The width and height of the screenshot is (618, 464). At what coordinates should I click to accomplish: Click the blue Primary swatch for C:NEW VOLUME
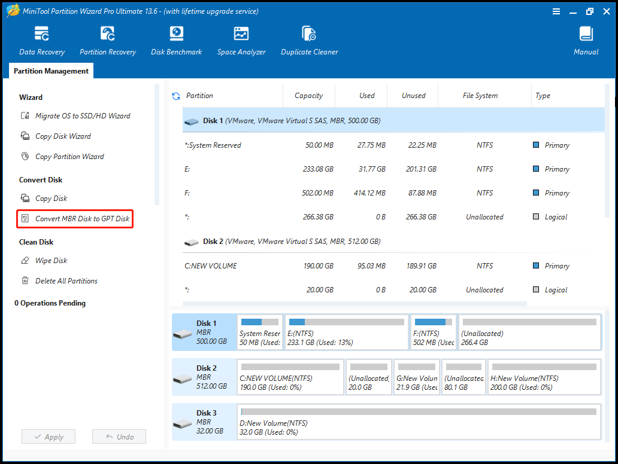pyautogui.click(x=535, y=265)
